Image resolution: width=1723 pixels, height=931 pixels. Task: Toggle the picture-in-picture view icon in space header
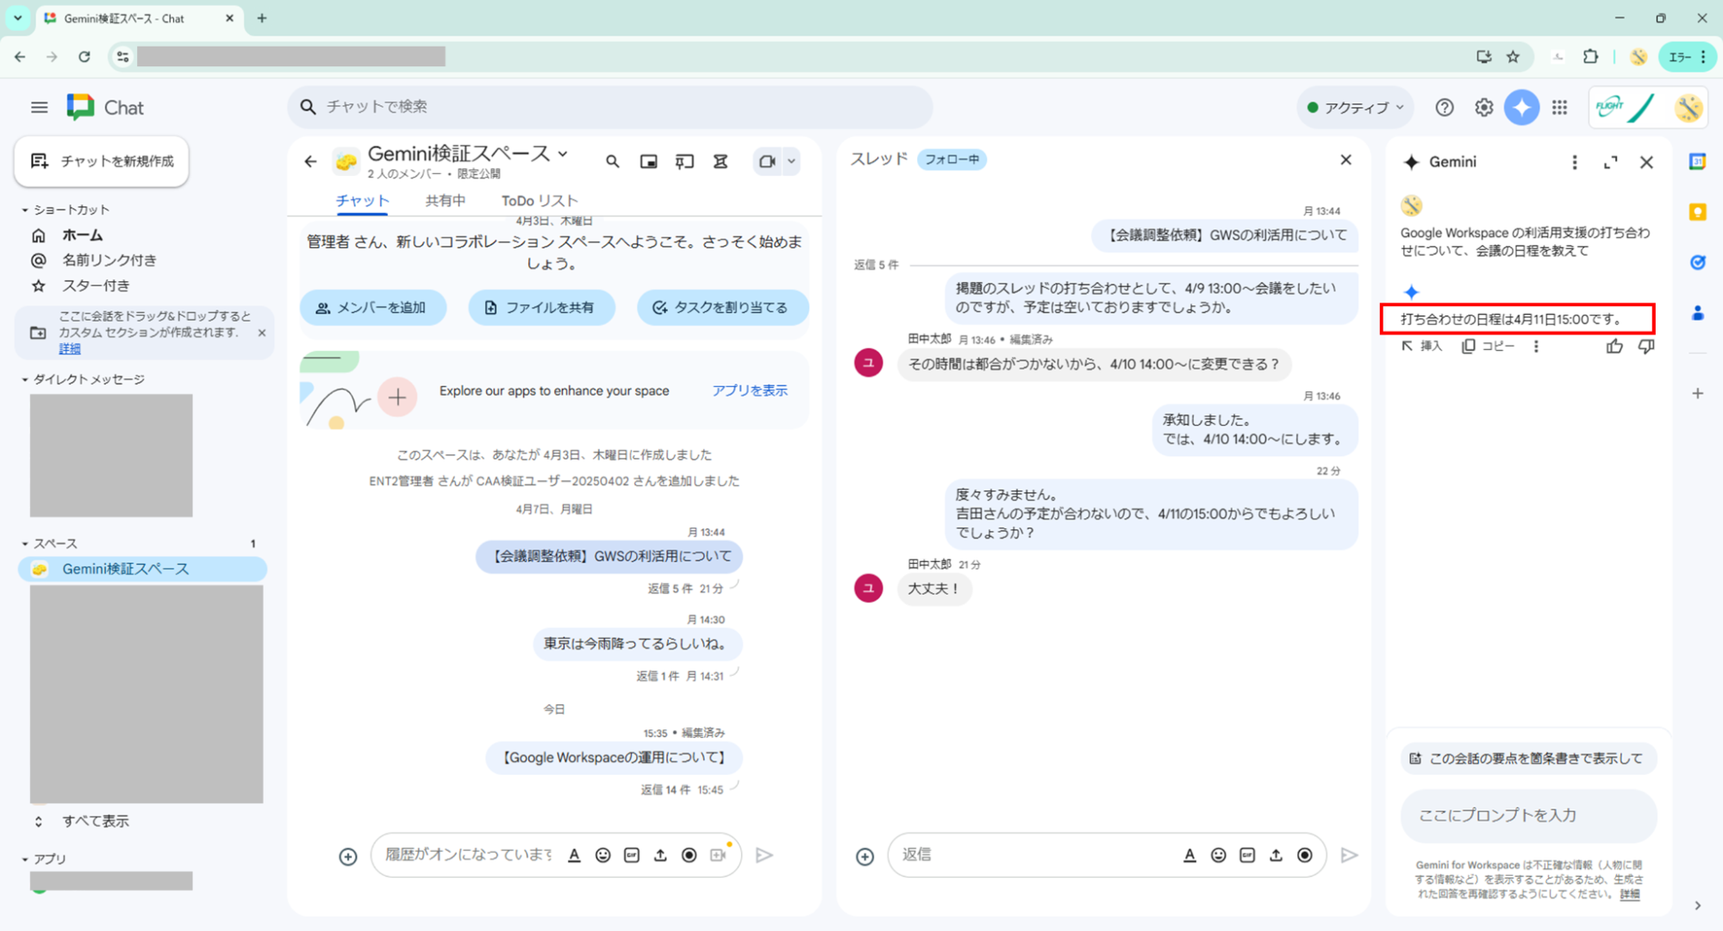tap(648, 161)
